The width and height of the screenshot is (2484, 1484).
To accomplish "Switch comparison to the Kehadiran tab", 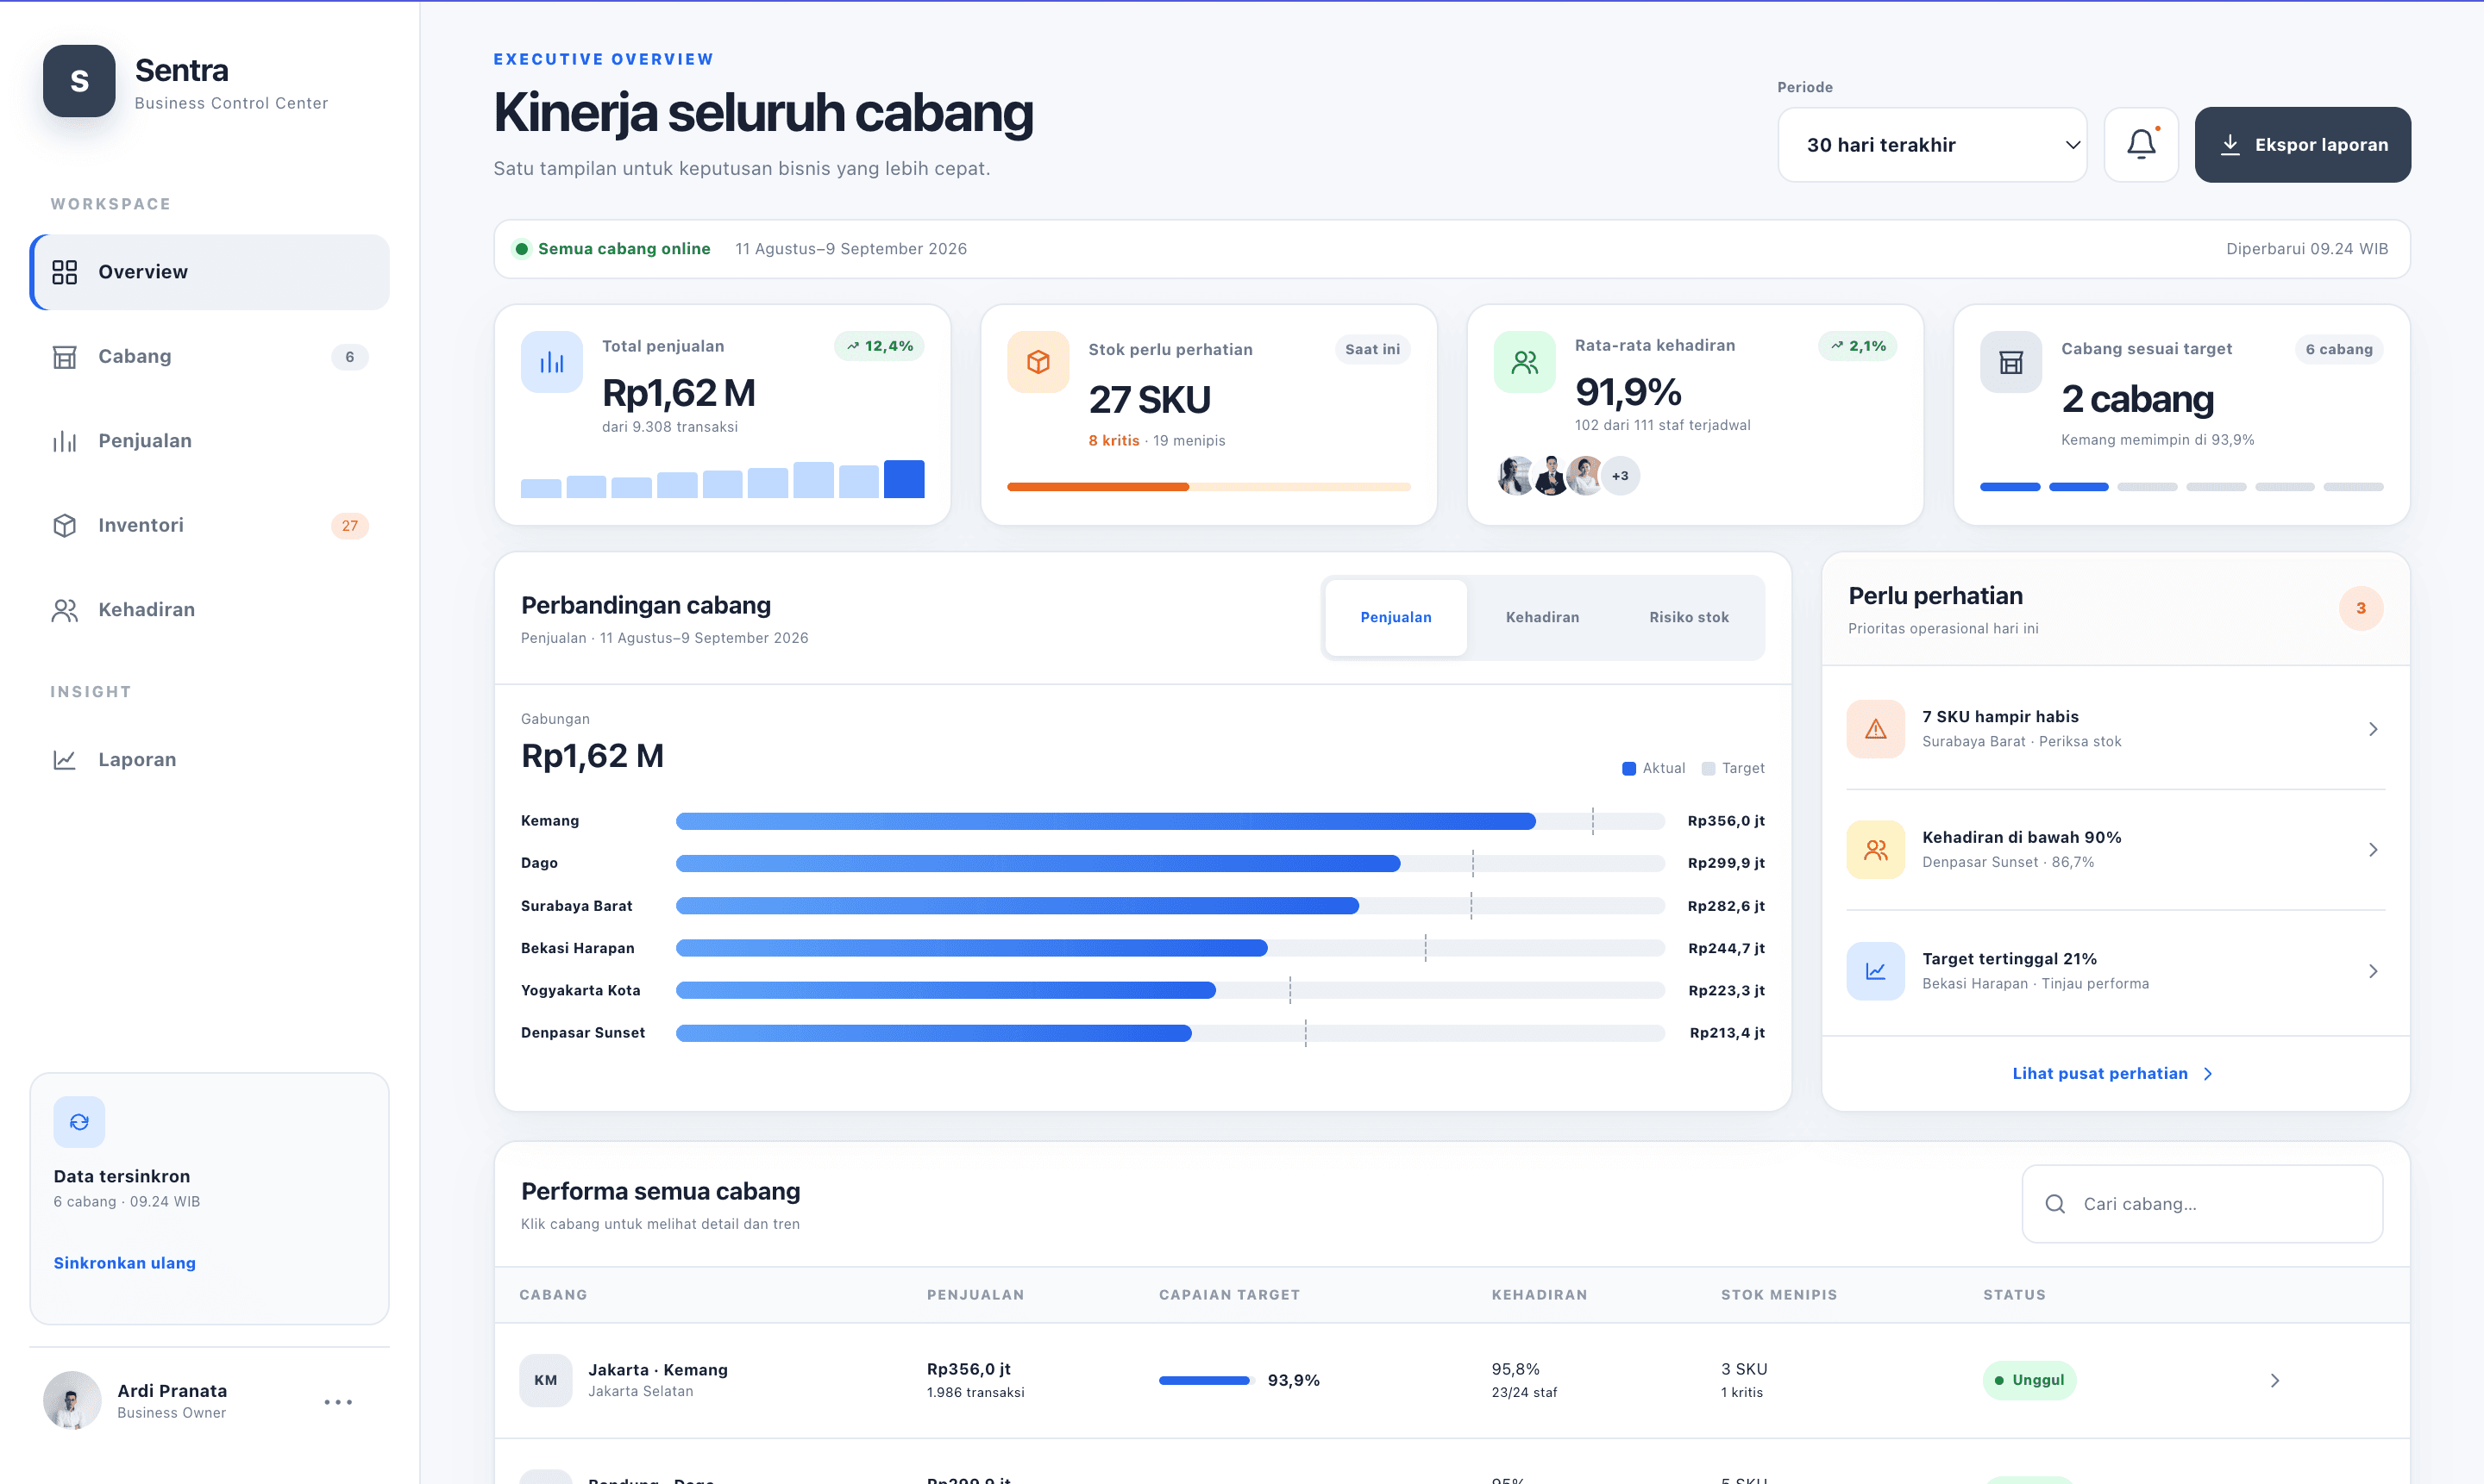I will click(x=1542, y=617).
